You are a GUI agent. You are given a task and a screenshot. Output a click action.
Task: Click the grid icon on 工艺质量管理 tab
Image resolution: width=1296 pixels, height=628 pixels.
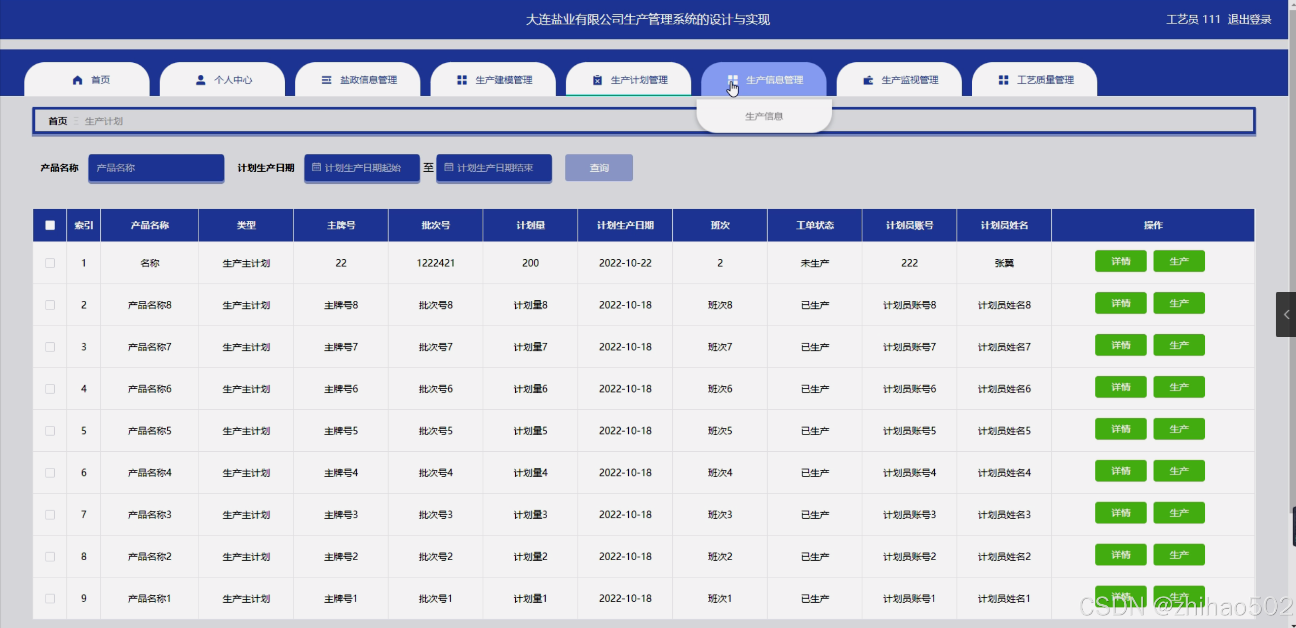1003,80
